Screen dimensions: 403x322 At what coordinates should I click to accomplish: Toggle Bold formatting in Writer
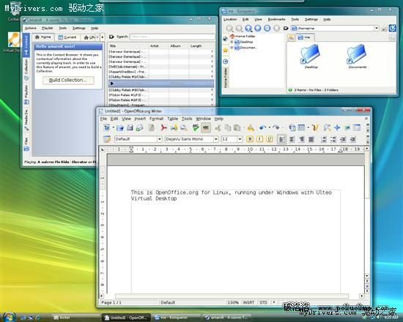click(x=250, y=139)
